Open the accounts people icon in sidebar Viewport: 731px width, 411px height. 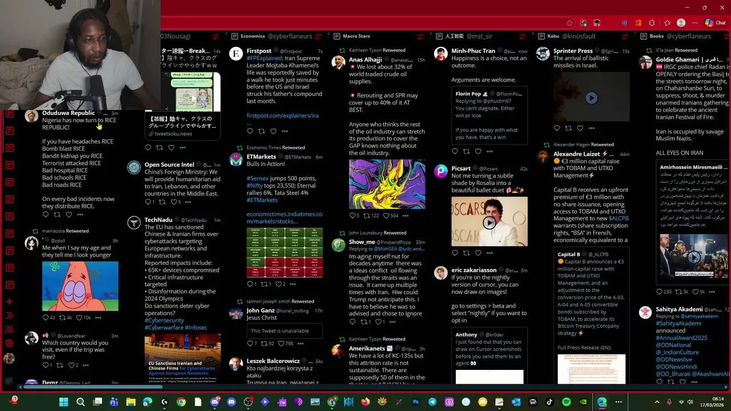click(9, 329)
